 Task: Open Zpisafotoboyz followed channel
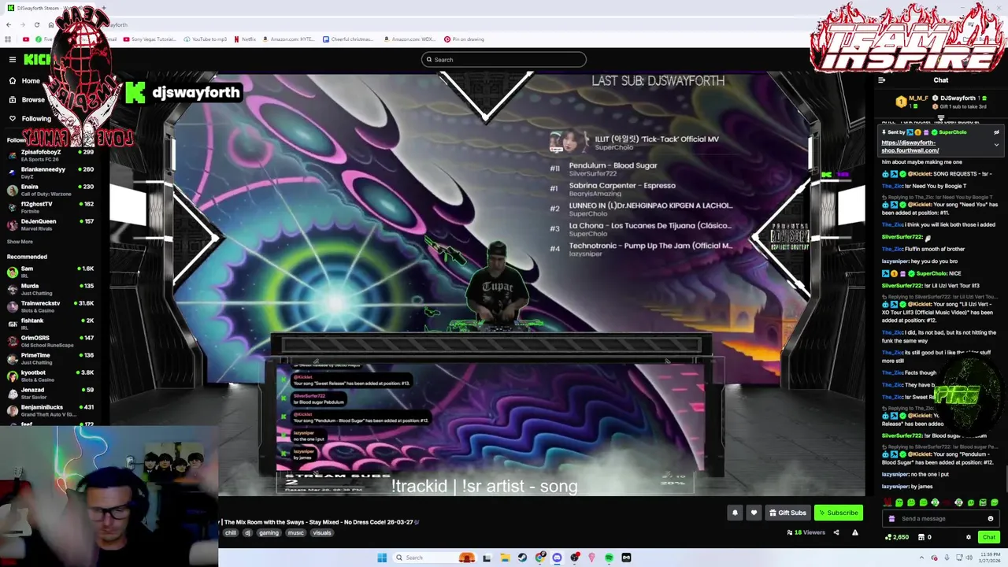tap(50, 155)
